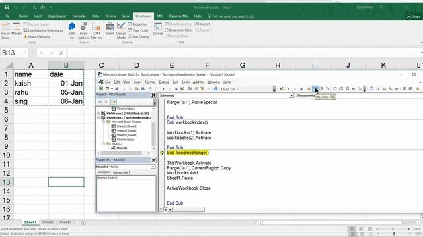Click the VBA Help question mark icon
The width and height of the screenshot is (423, 237).
coord(216,88)
